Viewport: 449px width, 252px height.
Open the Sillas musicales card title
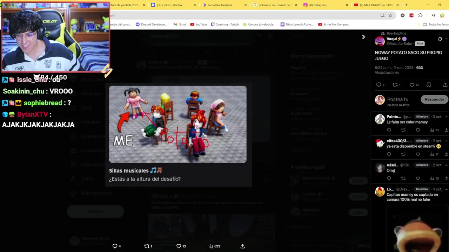135,170
